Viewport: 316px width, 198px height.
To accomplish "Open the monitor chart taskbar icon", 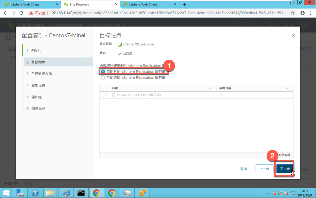I will coord(127,193).
